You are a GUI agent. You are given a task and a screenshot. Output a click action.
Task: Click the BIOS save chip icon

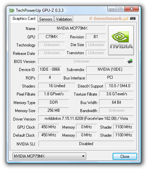[130, 61]
